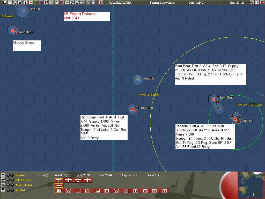Select the single dot land unit icon
265x199 pixels.
tap(78, 191)
